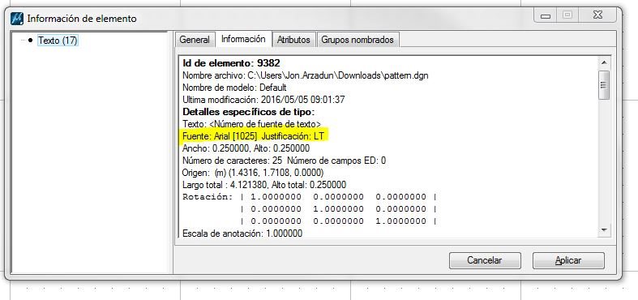Click the Id de elemento: 9382 heading
The height and width of the screenshot is (300, 638).
click(x=231, y=63)
